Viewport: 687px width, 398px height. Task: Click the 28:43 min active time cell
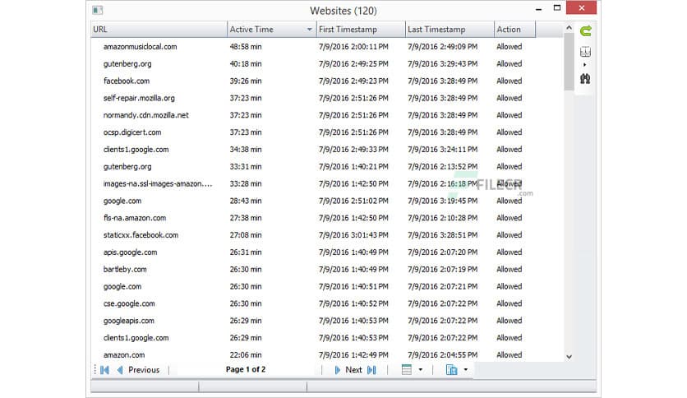(246, 201)
